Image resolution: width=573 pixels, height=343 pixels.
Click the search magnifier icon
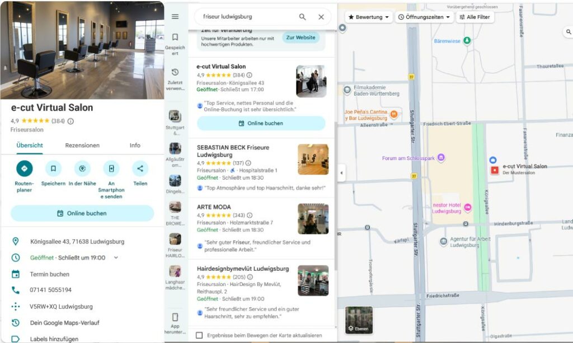click(303, 17)
